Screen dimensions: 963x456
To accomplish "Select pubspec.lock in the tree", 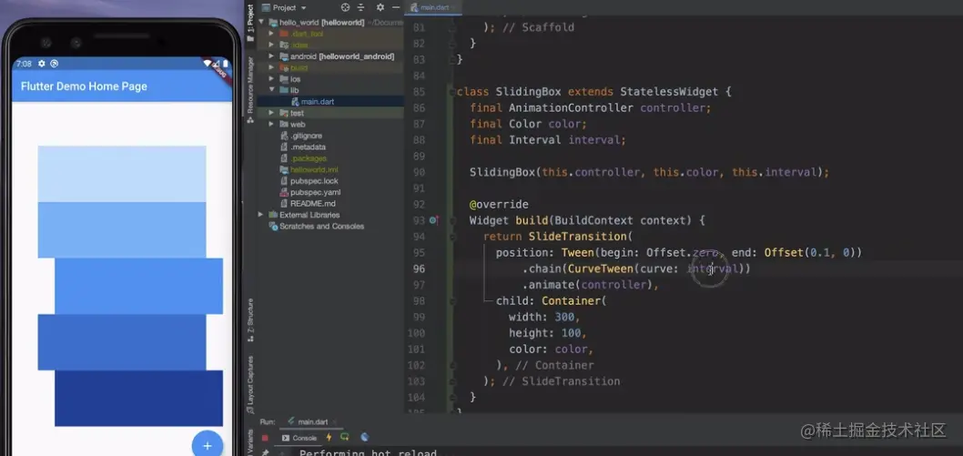I will [x=314, y=181].
